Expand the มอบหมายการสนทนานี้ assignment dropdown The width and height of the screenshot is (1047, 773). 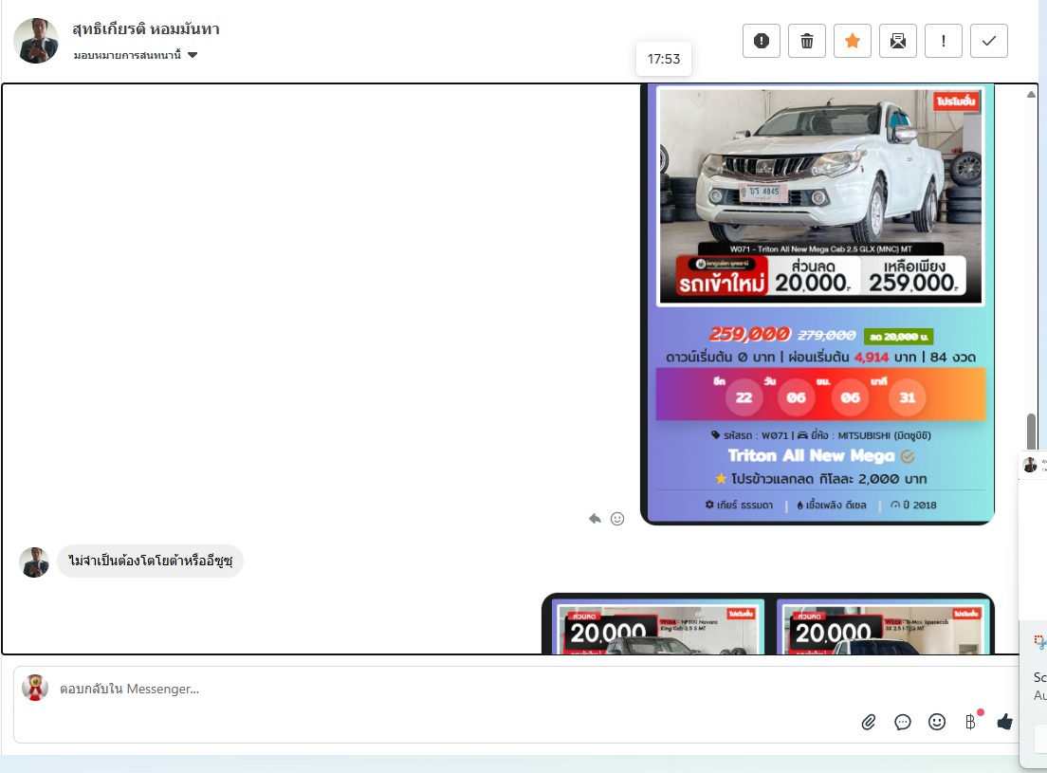pos(136,55)
